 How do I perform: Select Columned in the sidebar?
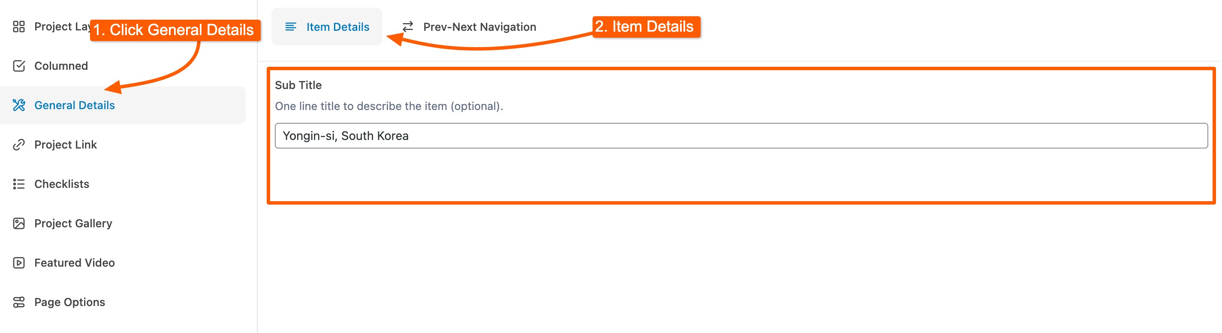(x=61, y=66)
